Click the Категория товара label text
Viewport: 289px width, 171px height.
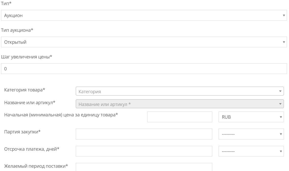[24, 90]
